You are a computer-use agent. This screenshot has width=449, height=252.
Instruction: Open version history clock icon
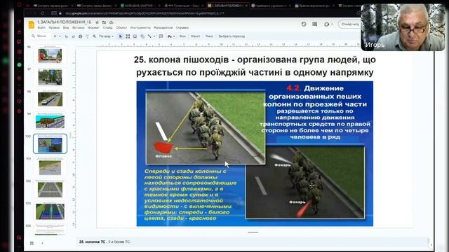[304, 24]
